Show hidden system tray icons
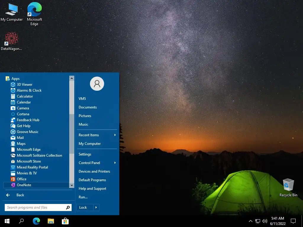Image resolution: width=303 pixels, height=227 pixels. click(x=250, y=221)
